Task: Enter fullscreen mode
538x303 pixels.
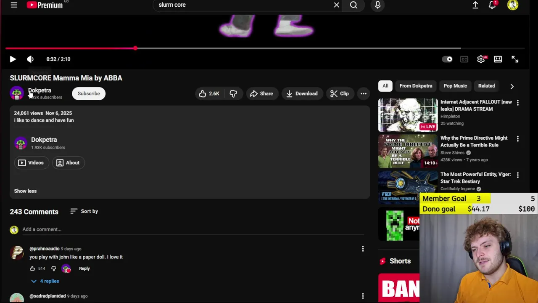Action: click(x=515, y=59)
